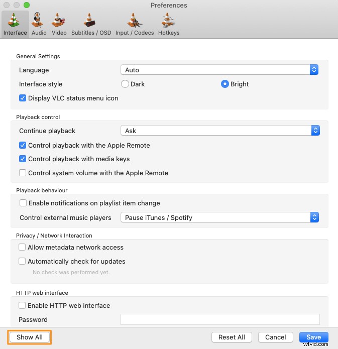Screen dimensions: 338x349
Task: Click the HTTP Password input field
Action: tap(220, 319)
